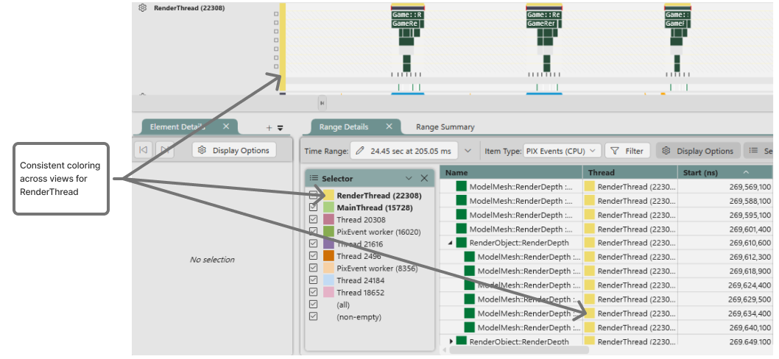The width and height of the screenshot is (779, 359).
Task: Click the green event icon at row 269,629,500
Action: click(470, 299)
